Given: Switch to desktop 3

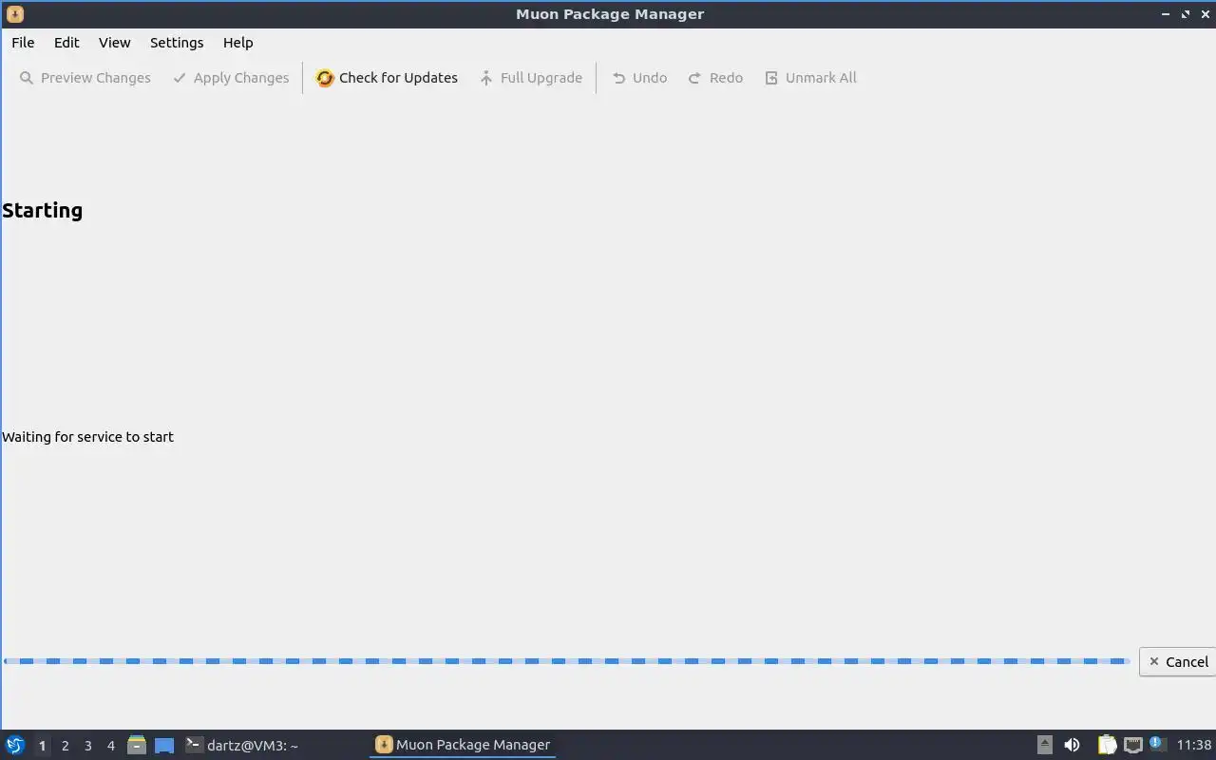Looking at the screenshot, I should [x=87, y=746].
